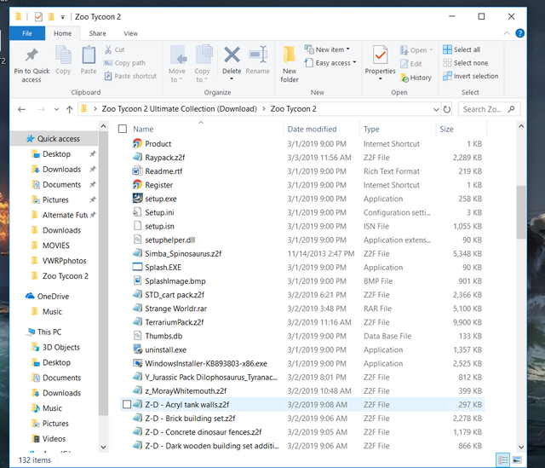
Task: Sort by the Type column header
Action: [371, 129]
